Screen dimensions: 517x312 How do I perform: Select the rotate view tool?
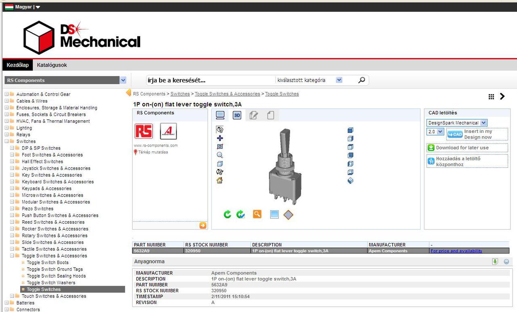[220, 130]
